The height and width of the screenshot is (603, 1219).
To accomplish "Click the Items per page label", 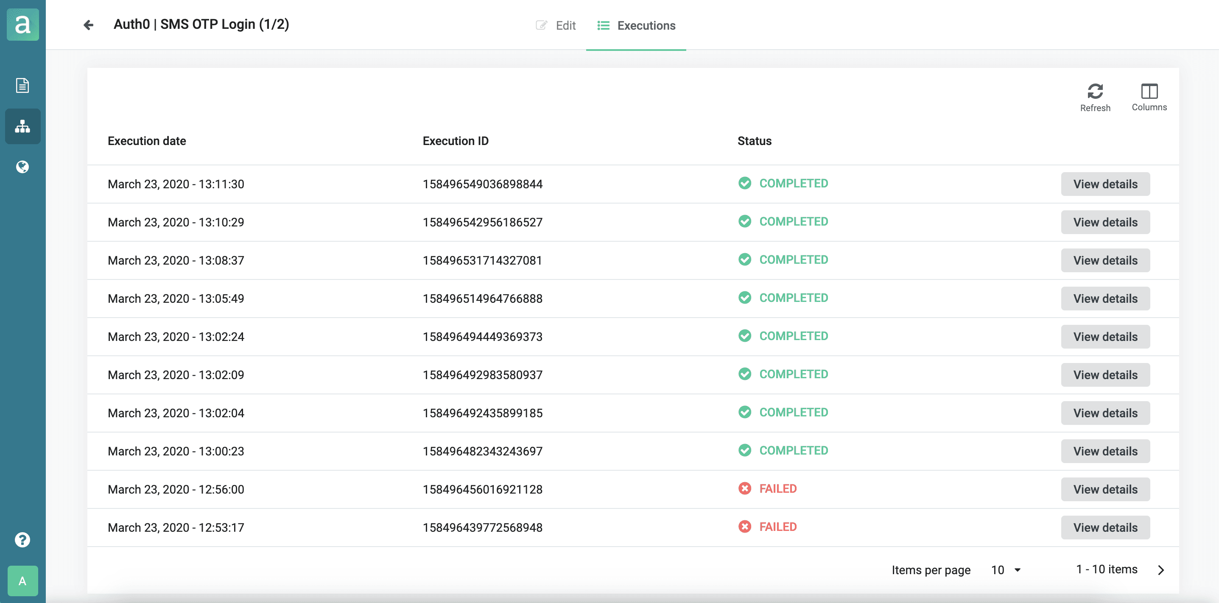I will [x=931, y=570].
